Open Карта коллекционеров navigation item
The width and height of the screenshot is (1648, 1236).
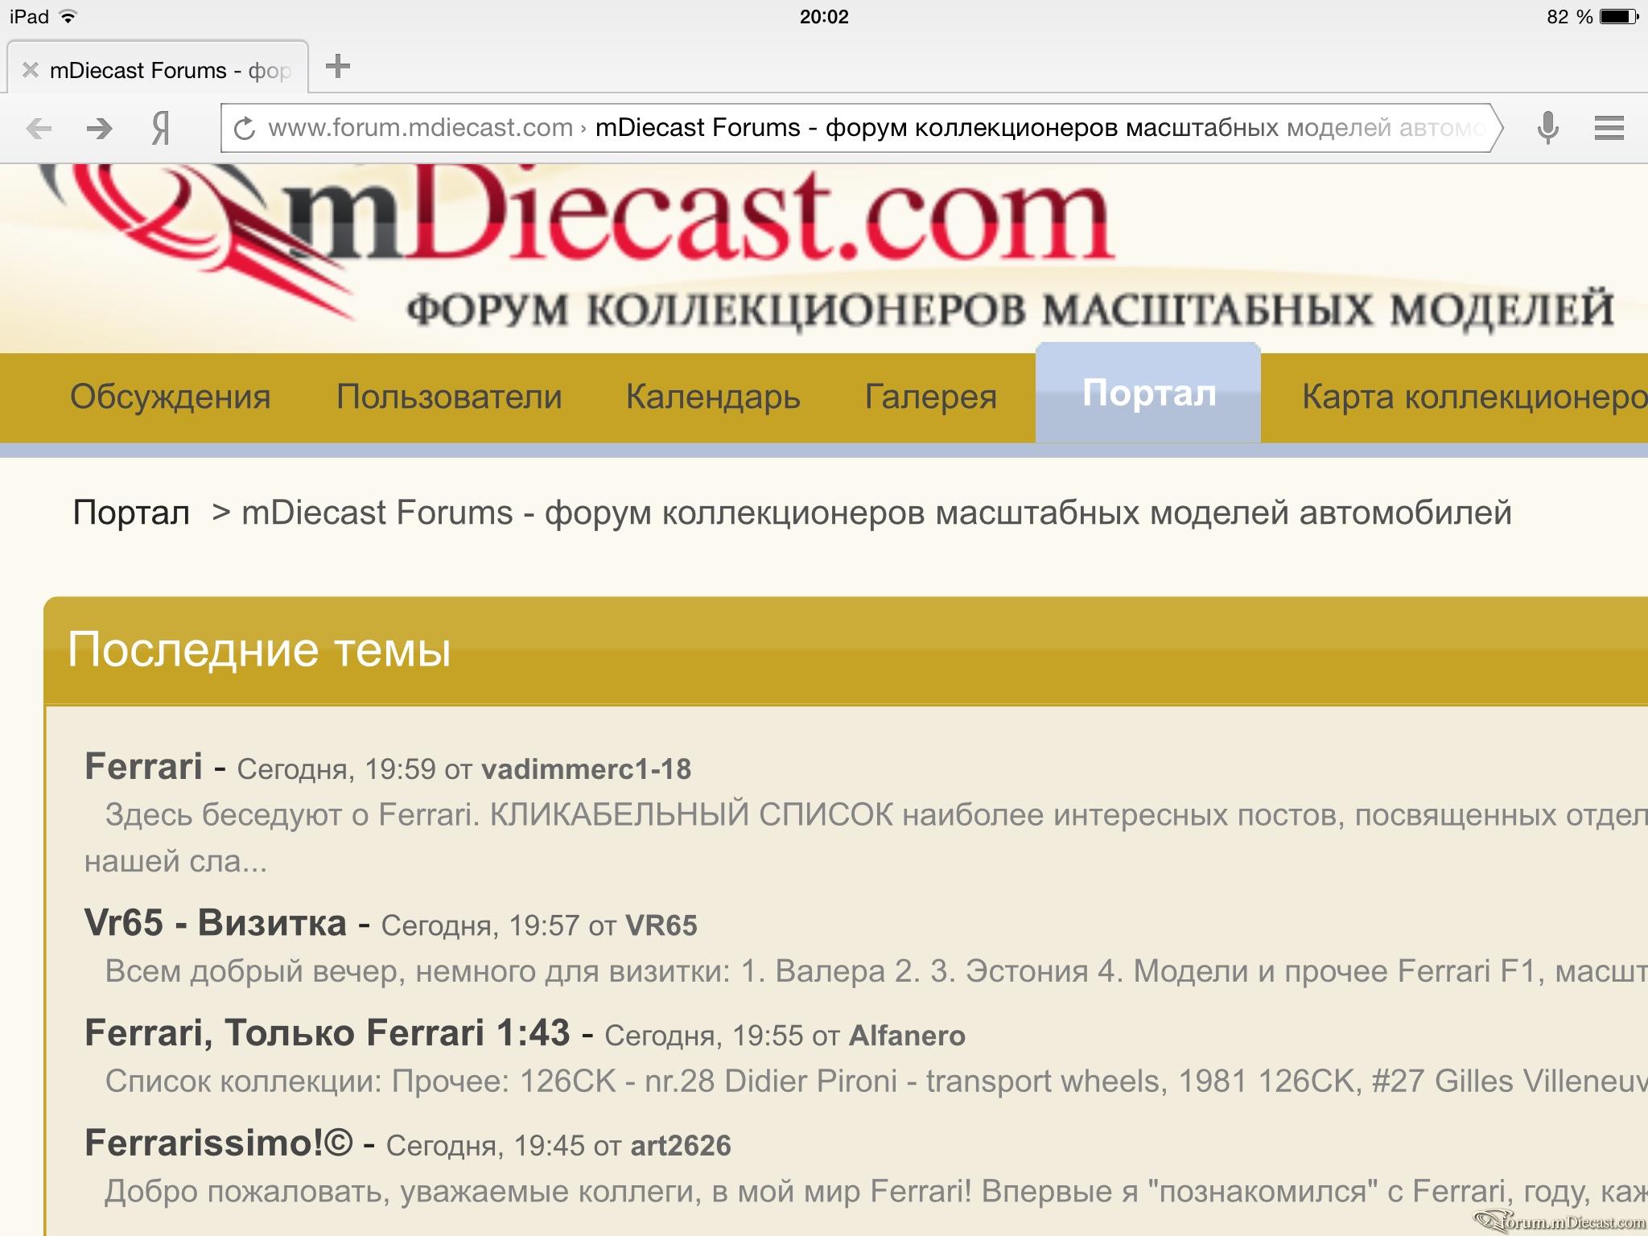click(1474, 397)
